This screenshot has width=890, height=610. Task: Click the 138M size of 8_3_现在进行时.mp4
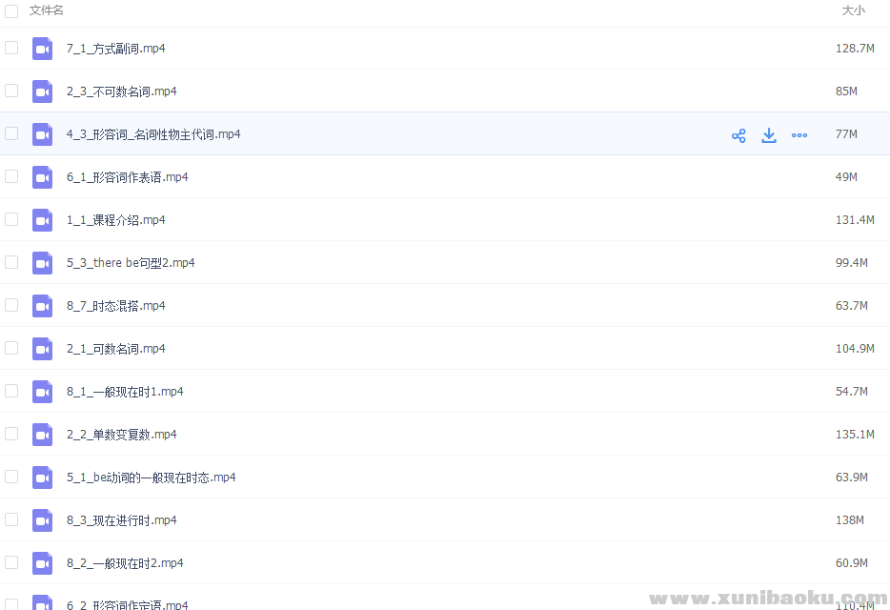pos(849,520)
